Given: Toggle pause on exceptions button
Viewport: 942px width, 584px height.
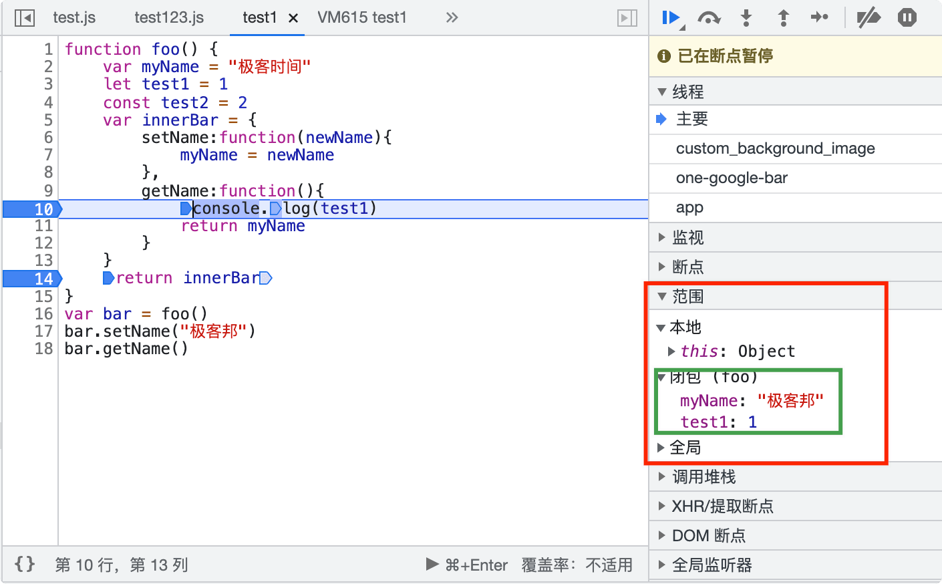Looking at the screenshot, I should [907, 18].
